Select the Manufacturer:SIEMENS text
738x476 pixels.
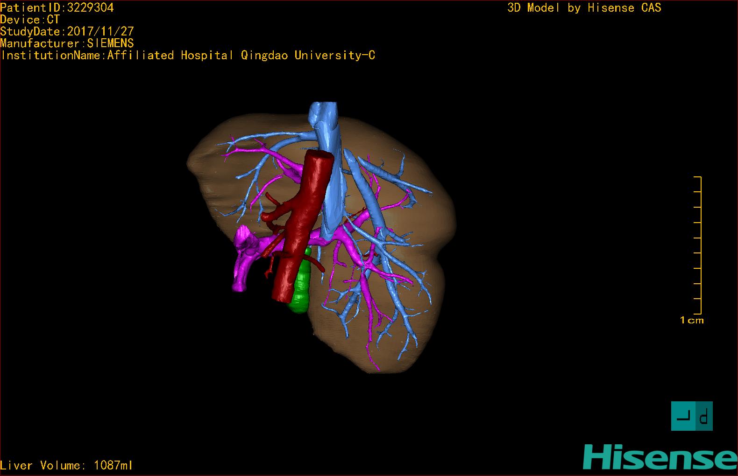tap(67, 43)
